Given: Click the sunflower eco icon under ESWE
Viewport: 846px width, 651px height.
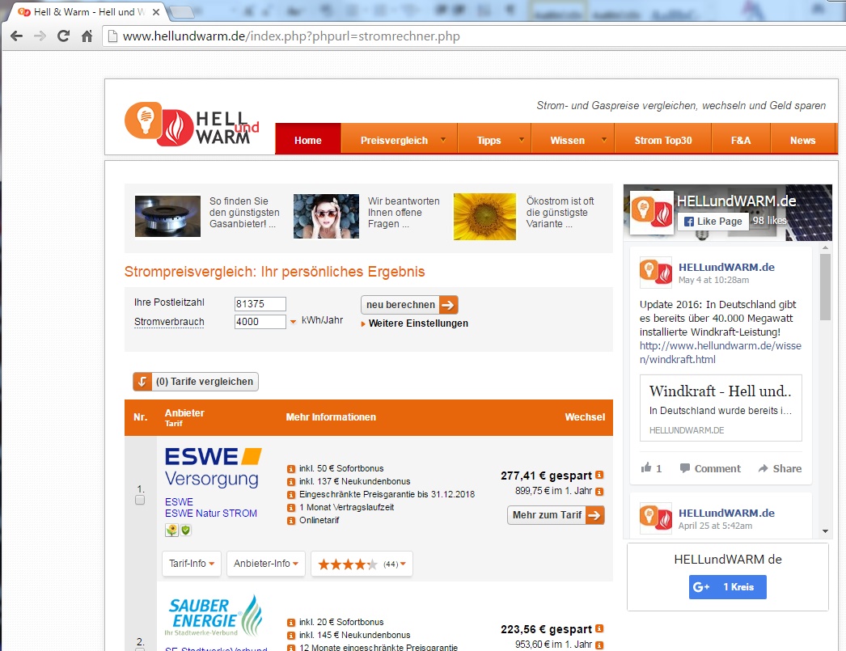Looking at the screenshot, I should 171,531.
